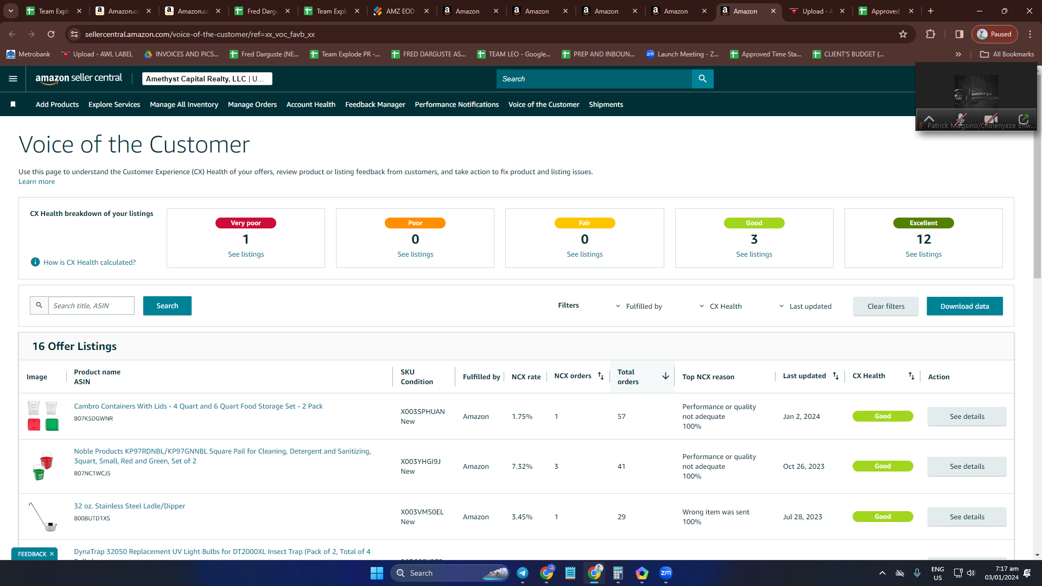This screenshot has width=1042, height=586.
Task: Open a new Chrome tab
Action: tap(931, 11)
